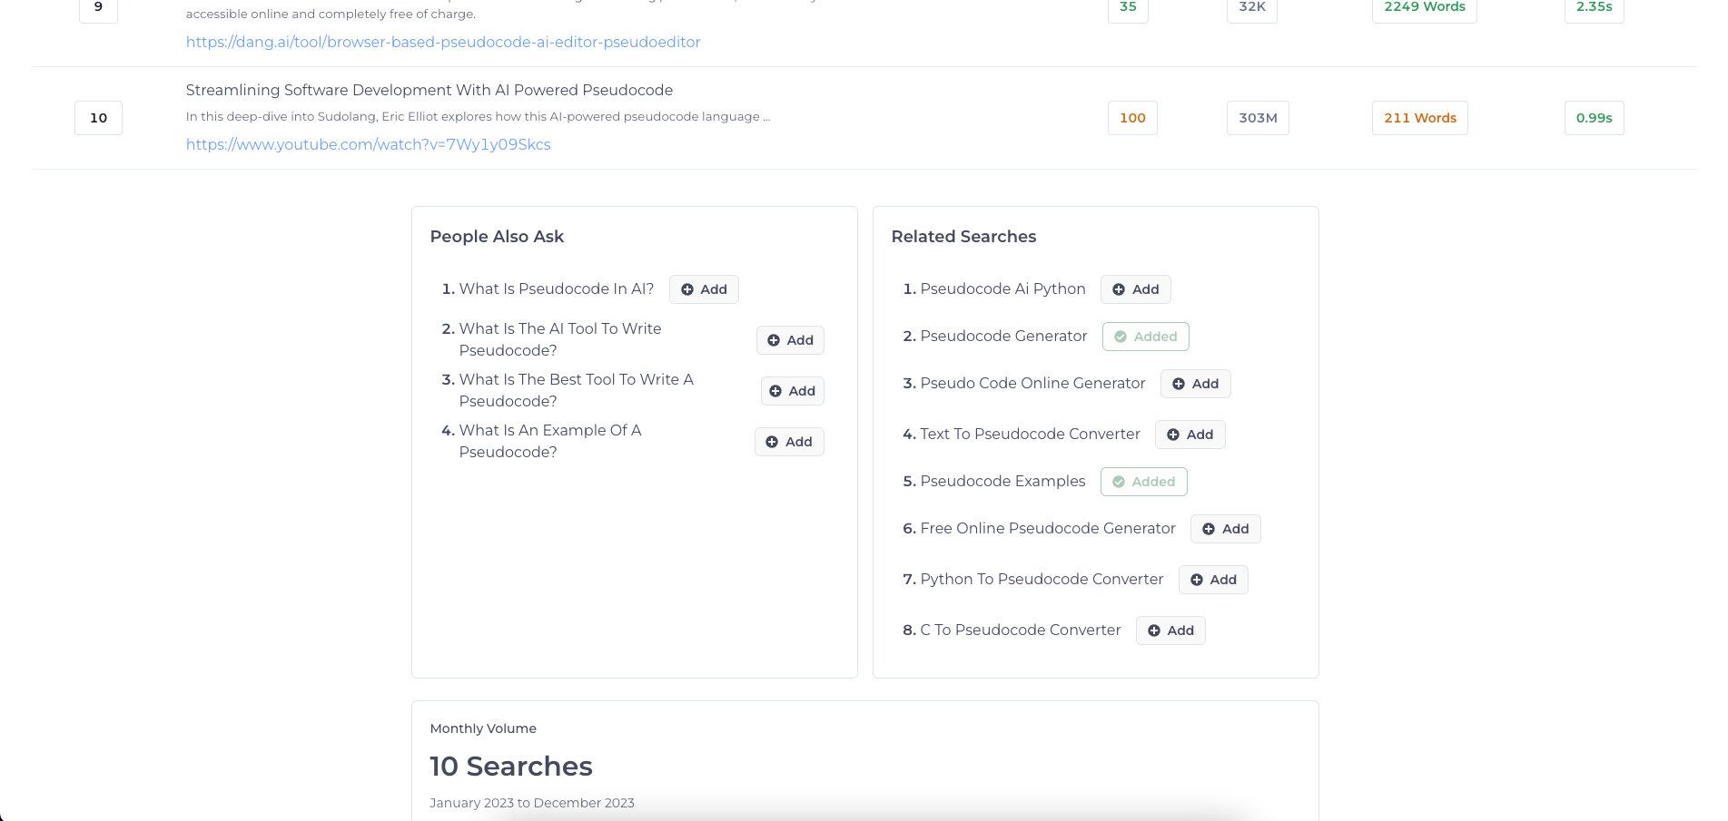Click plus icon for 'What Is Pseudocode In AI?'
The width and height of the screenshot is (1728, 821).
687,289
